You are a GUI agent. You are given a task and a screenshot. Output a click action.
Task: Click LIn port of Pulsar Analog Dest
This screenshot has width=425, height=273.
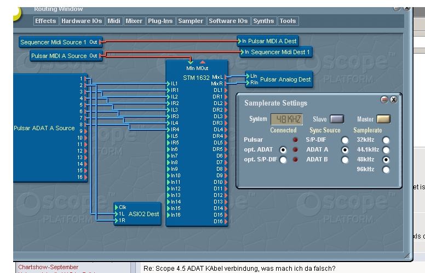pyautogui.click(x=248, y=76)
